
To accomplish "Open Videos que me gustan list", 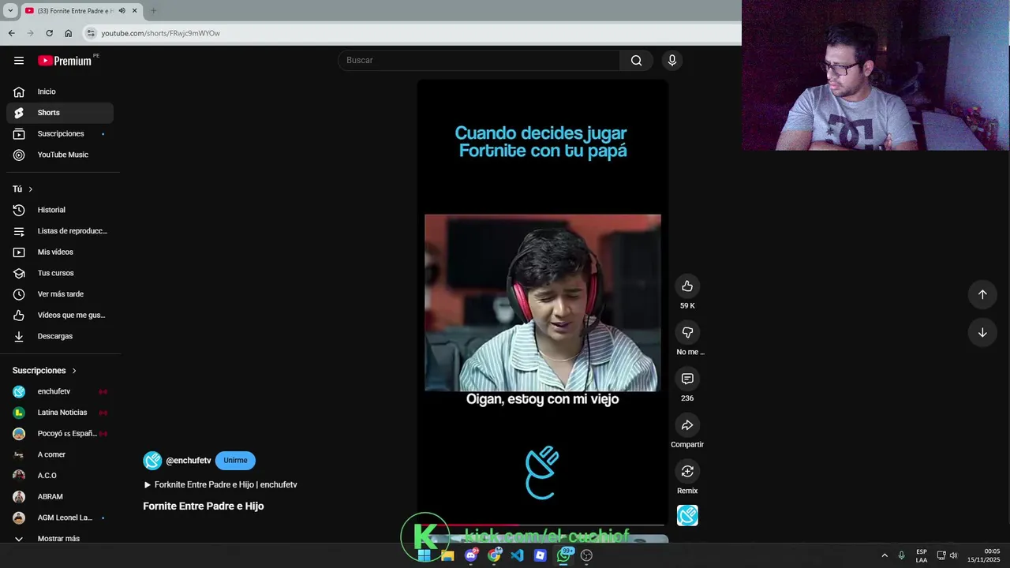I will pyautogui.click(x=60, y=315).
